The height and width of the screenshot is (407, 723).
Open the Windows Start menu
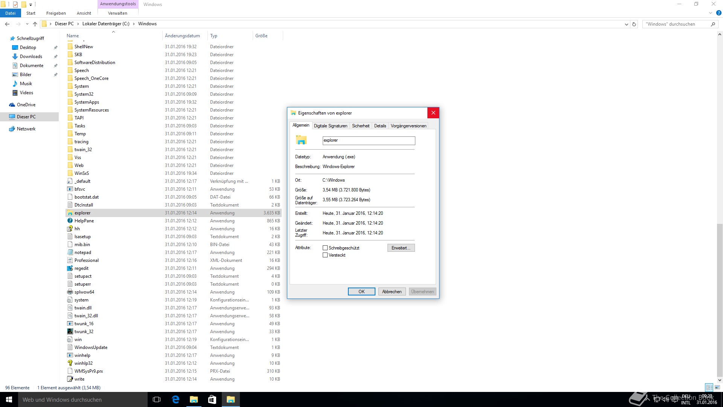9,399
